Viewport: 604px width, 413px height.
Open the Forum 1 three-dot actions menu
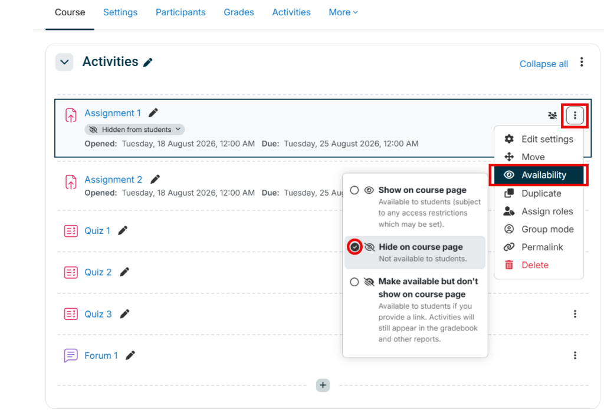click(x=575, y=355)
